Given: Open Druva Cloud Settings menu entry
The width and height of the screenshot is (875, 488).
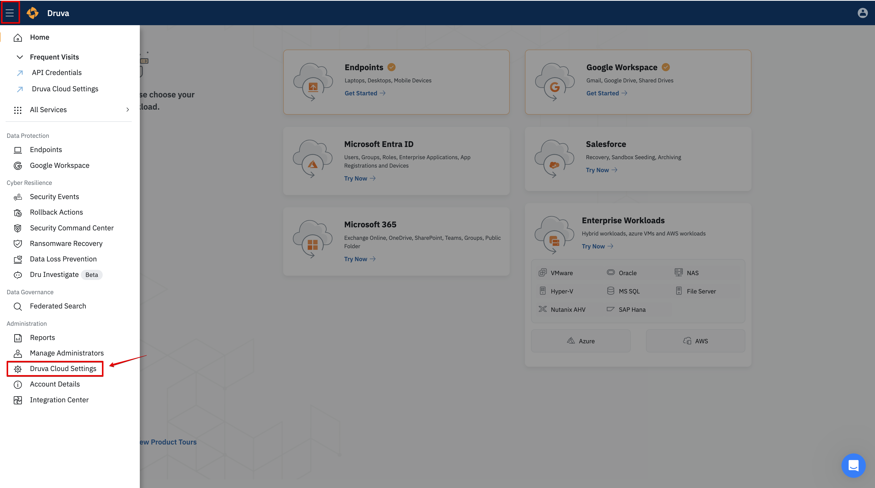Looking at the screenshot, I should pyautogui.click(x=63, y=368).
